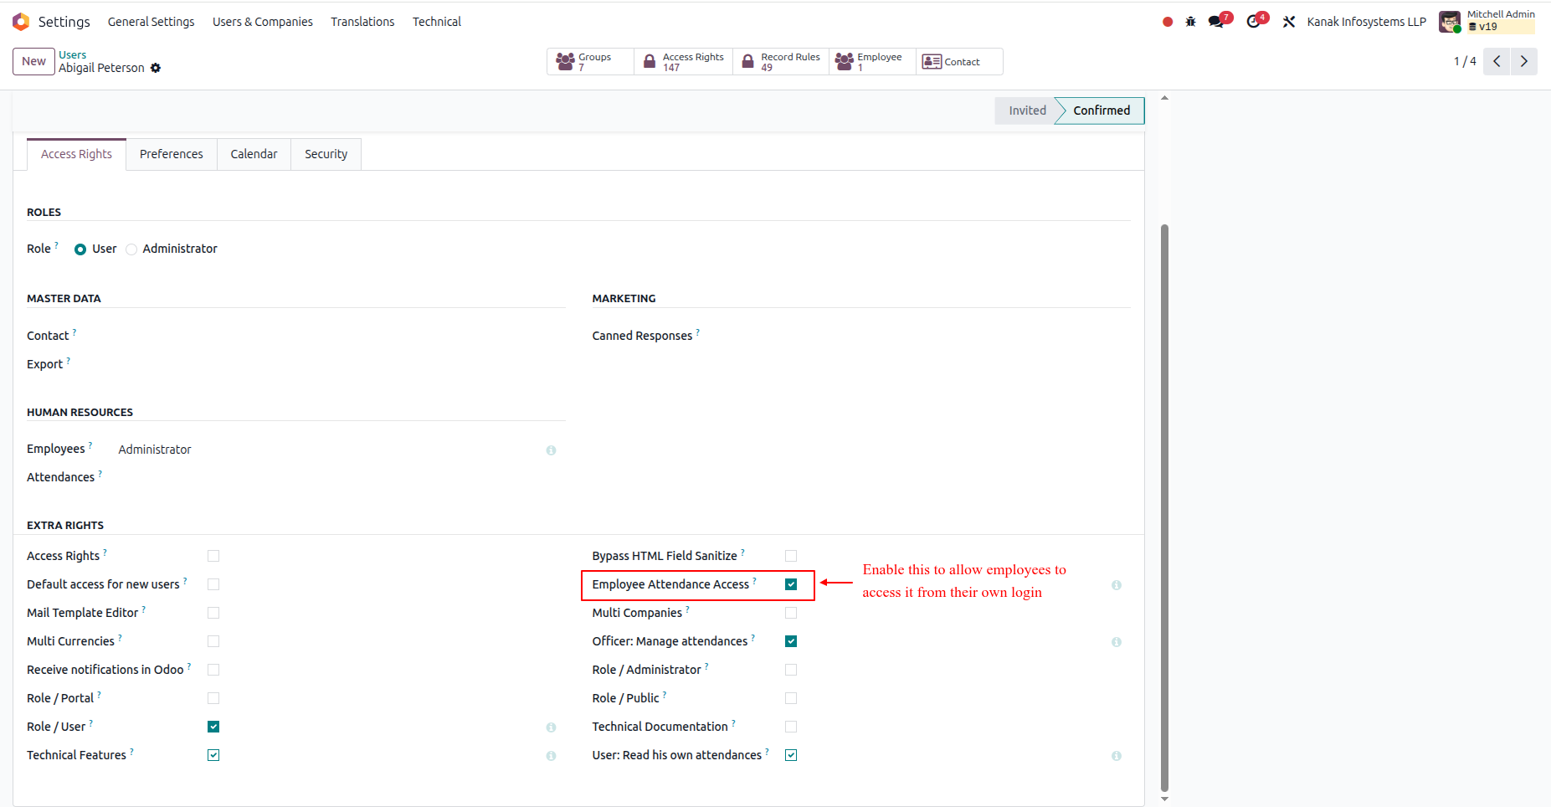Open the Translations menu

362,22
